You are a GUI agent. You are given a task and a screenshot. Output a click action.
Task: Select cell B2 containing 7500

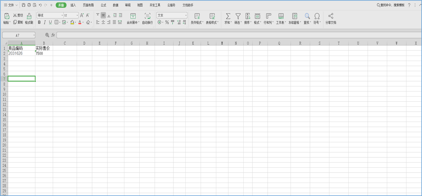point(44,53)
